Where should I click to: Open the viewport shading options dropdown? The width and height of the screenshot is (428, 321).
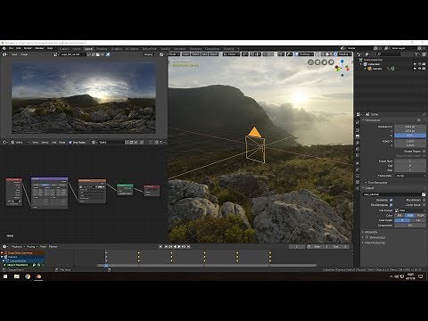pos(345,54)
